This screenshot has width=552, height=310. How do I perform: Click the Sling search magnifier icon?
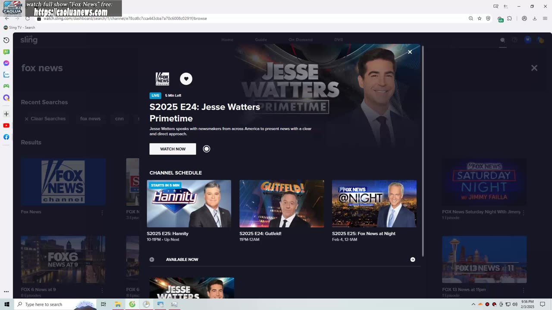[502, 40]
